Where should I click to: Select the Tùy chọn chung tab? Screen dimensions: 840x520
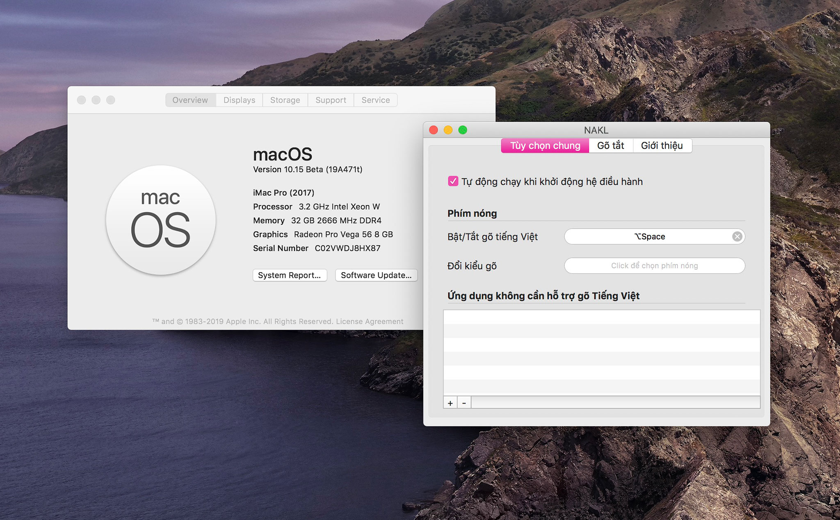[x=545, y=145]
